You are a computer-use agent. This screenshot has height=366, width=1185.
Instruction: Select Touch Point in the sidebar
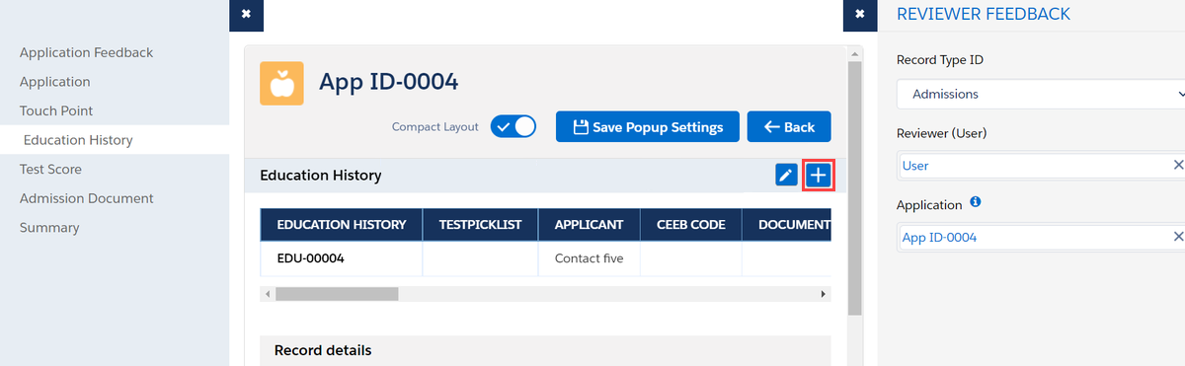56,110
